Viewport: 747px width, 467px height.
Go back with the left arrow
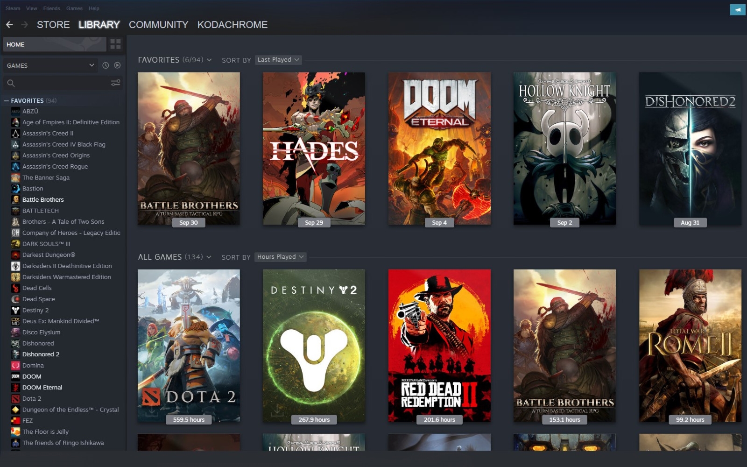[x=9, y=24]
